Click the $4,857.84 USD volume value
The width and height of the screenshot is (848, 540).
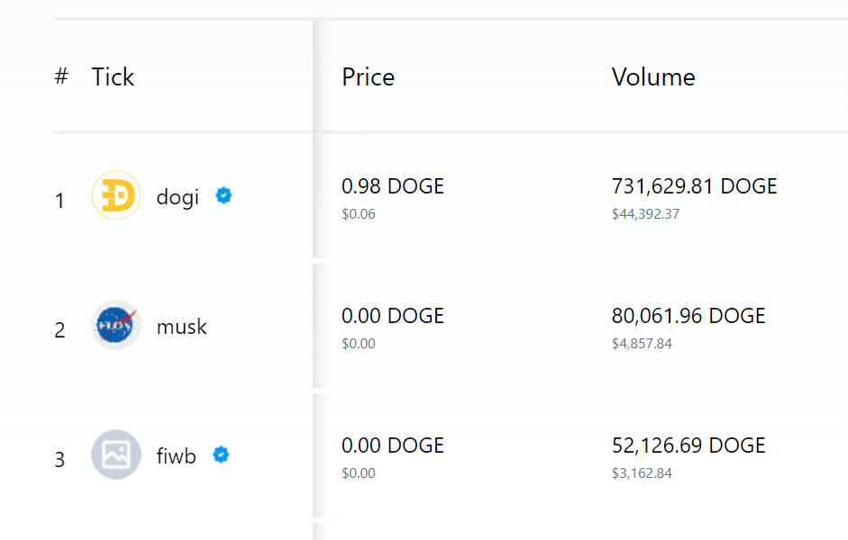tap(642, 344)
